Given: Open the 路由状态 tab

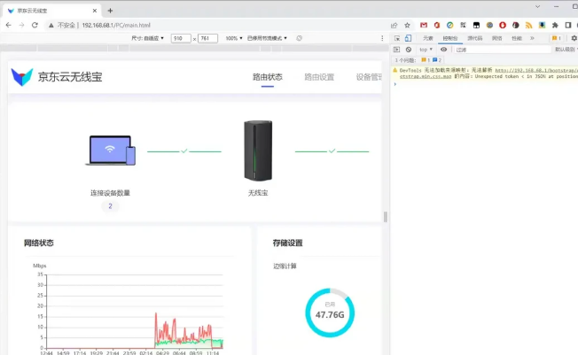Looking at the screenshot, I should click(x=268, y=77).
